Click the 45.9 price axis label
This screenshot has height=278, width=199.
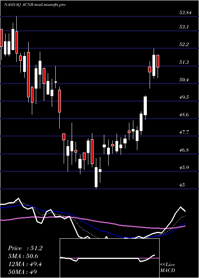184,167
